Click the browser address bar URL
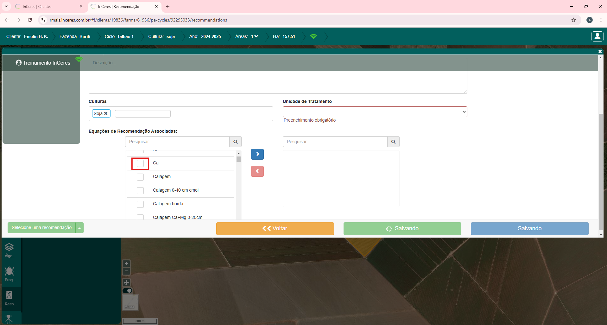 pyautogui.click(x=138, y=20)
